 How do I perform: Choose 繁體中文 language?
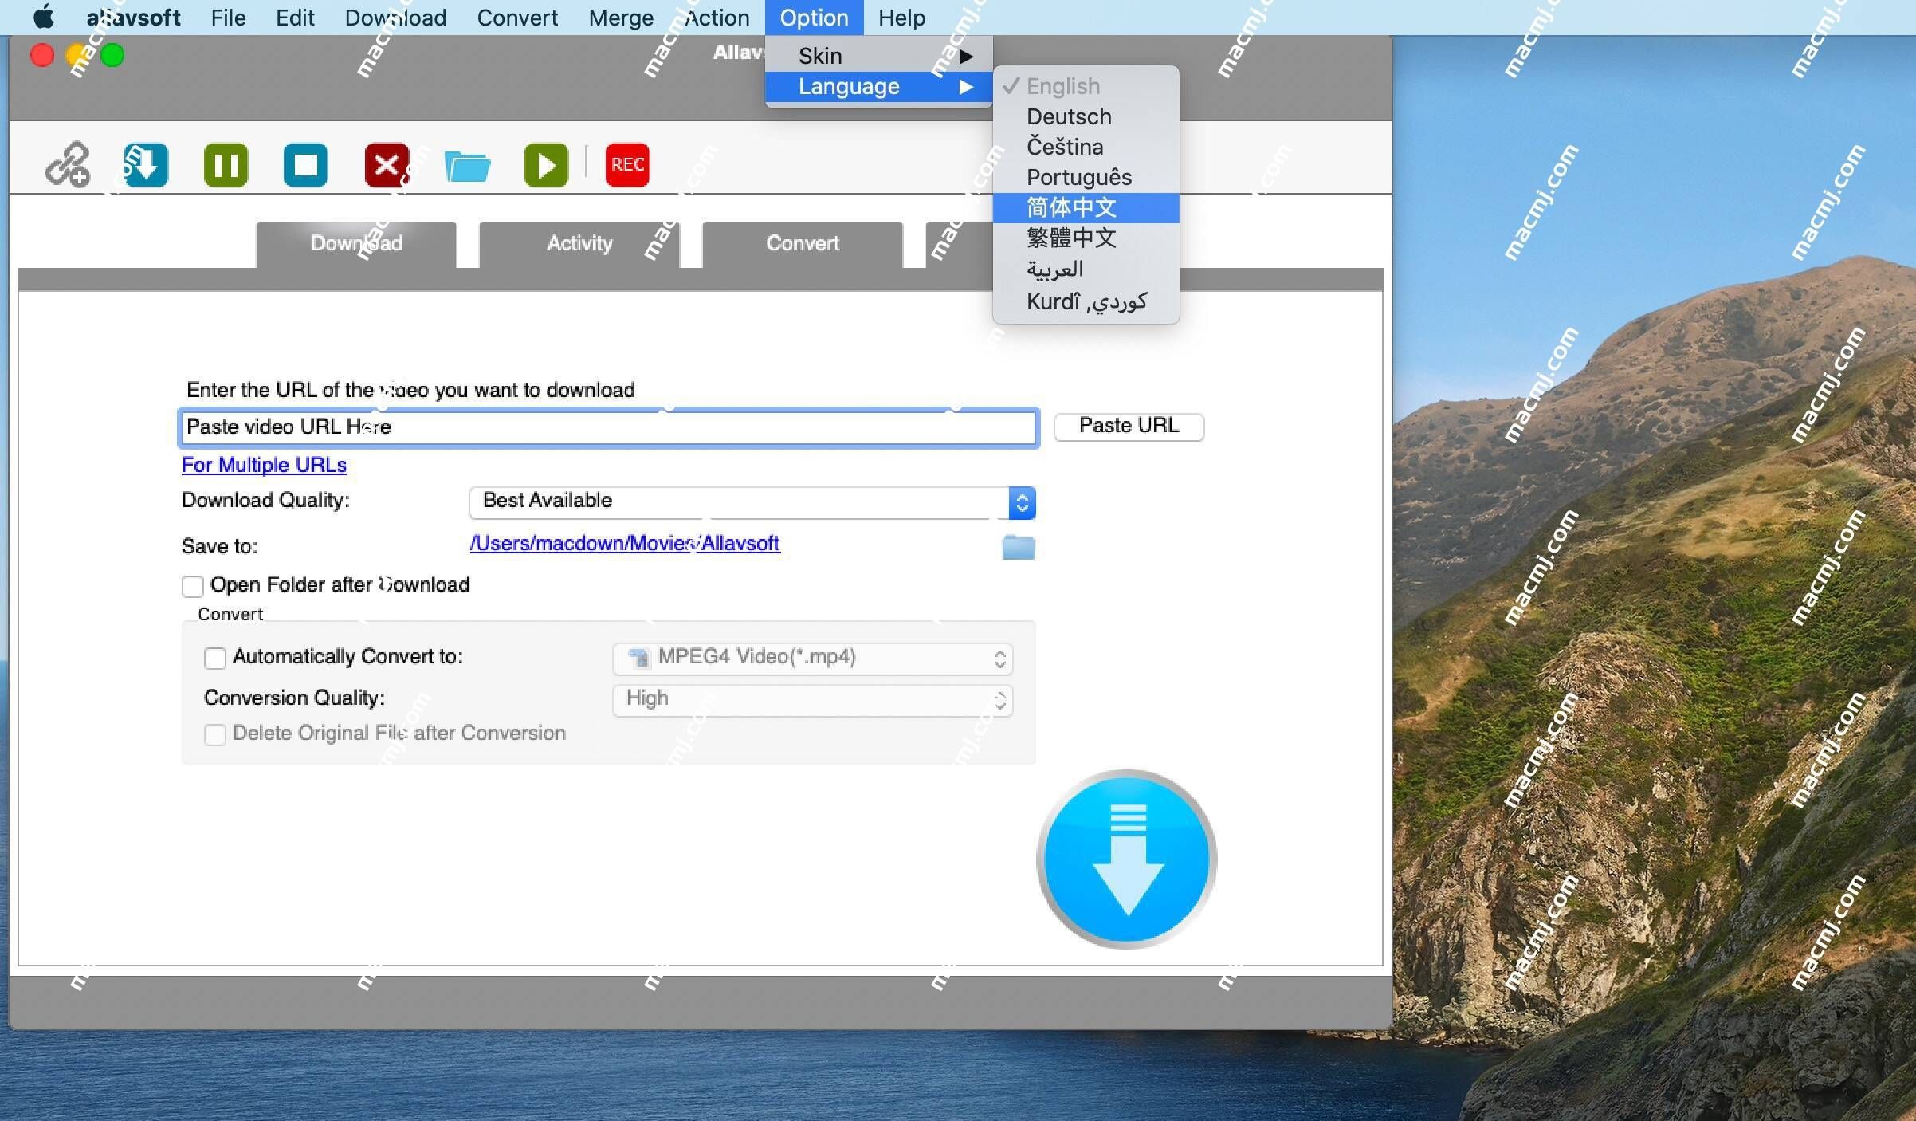[x=1086, y=238]
